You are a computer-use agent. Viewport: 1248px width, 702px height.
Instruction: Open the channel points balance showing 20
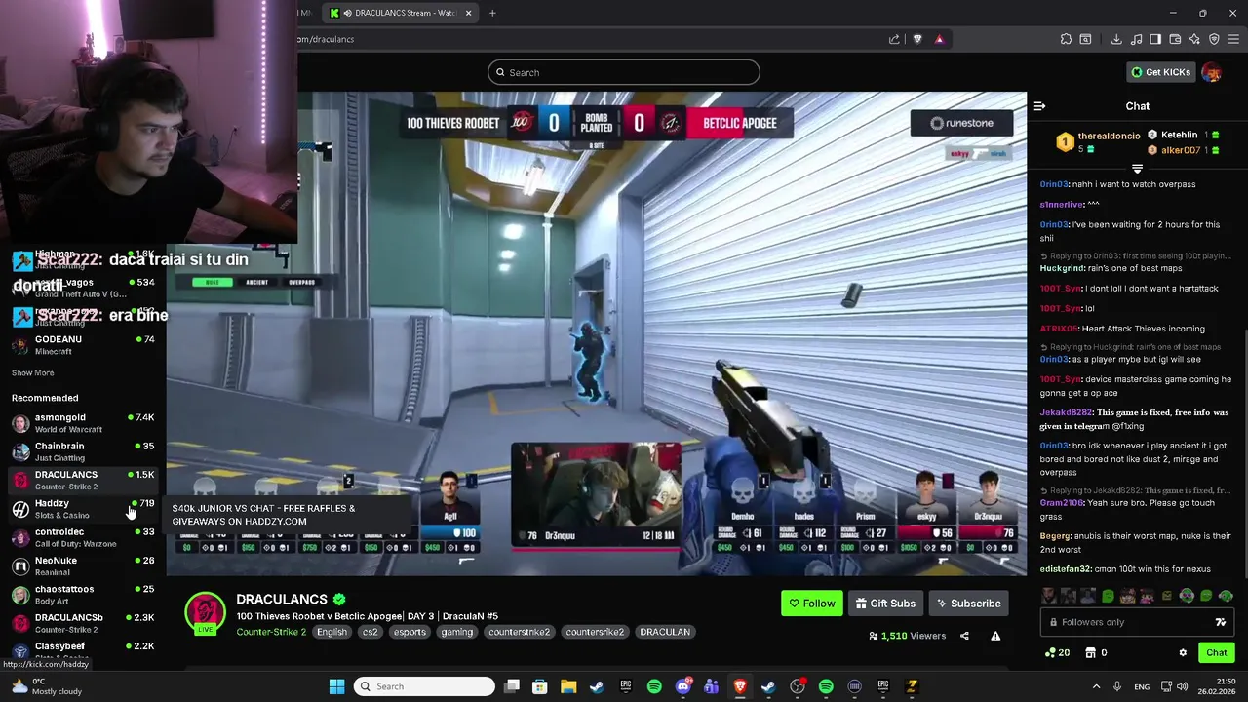pos(1057,652)
